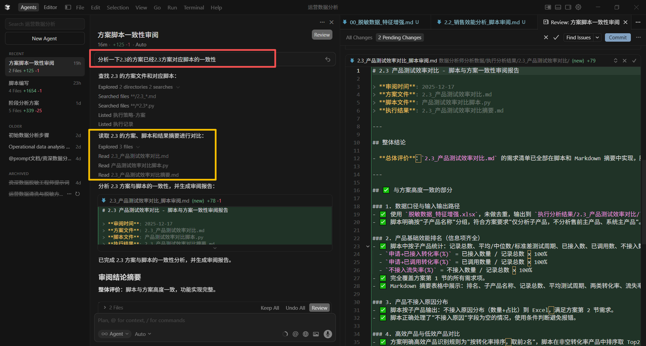Screen dimensions: 646x346
Task: Open the Auto model dropdown
Action: pos(143,333)
